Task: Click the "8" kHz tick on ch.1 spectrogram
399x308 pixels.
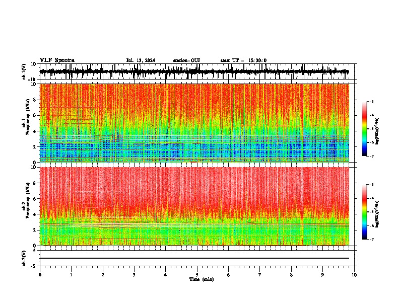Action: [35, 100]
